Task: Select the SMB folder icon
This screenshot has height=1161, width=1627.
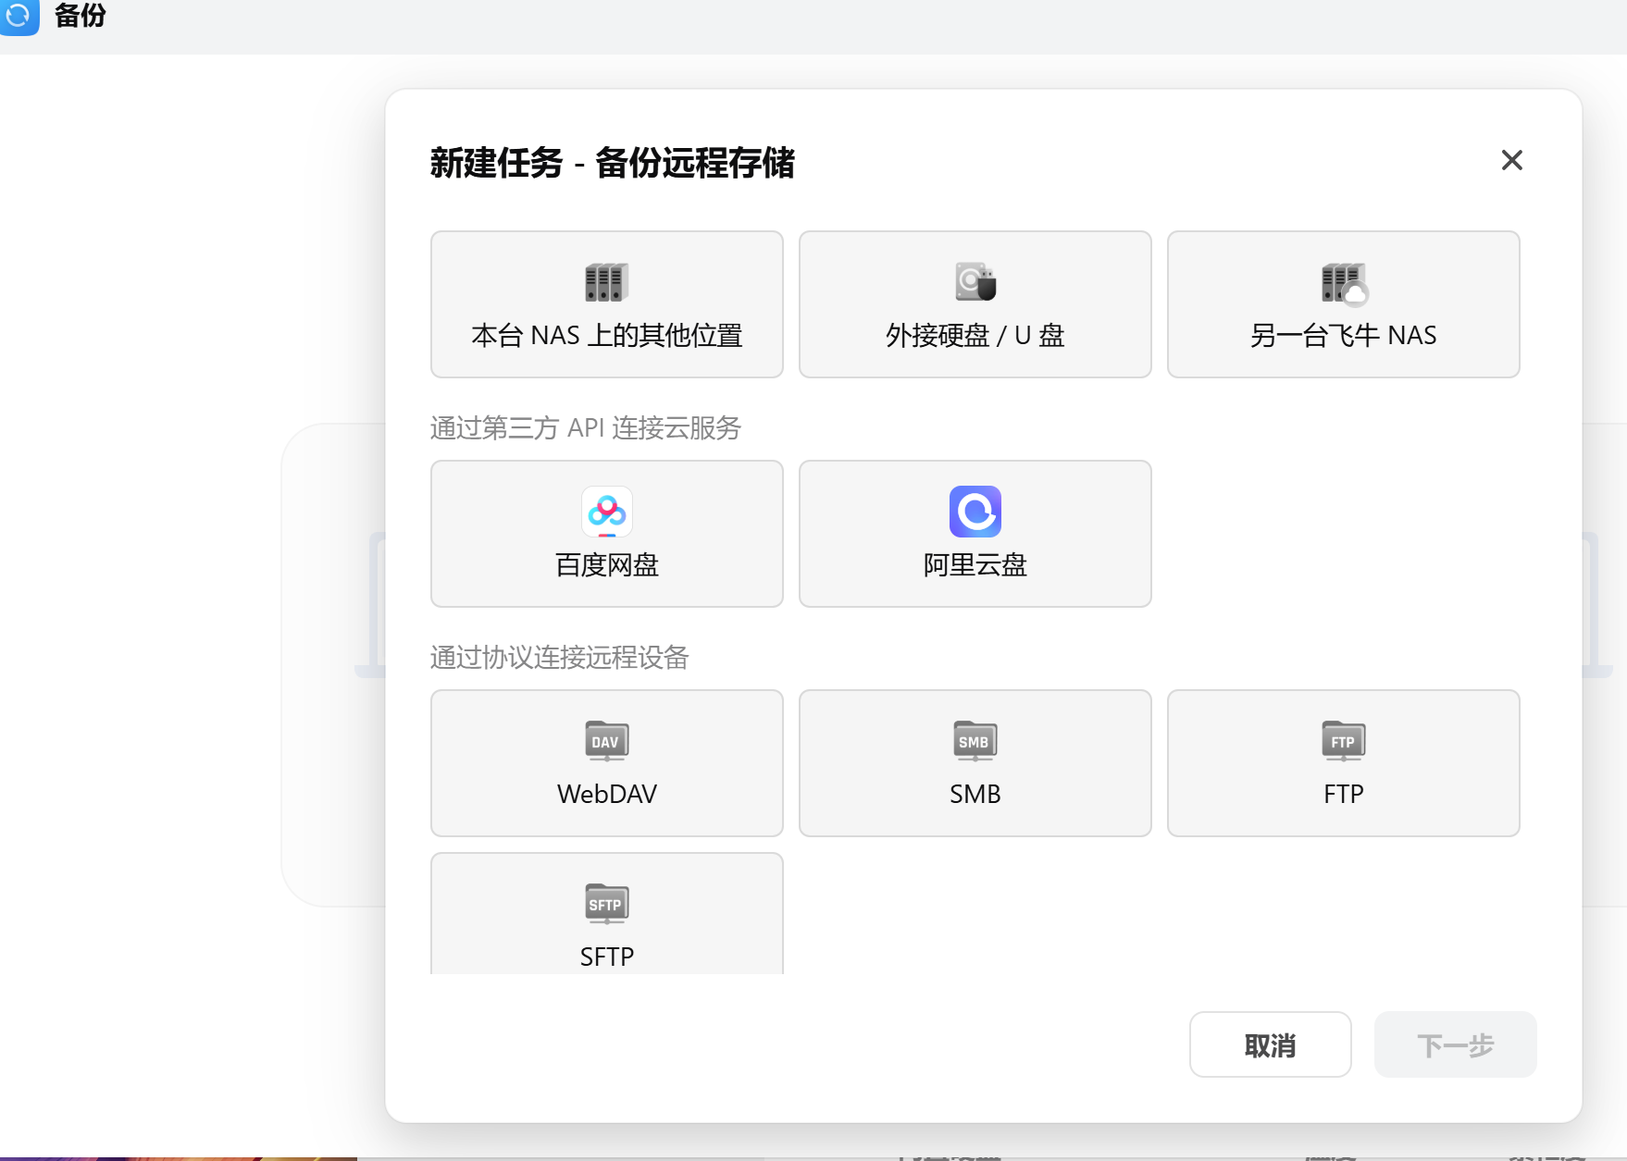Action: (975, 741)
